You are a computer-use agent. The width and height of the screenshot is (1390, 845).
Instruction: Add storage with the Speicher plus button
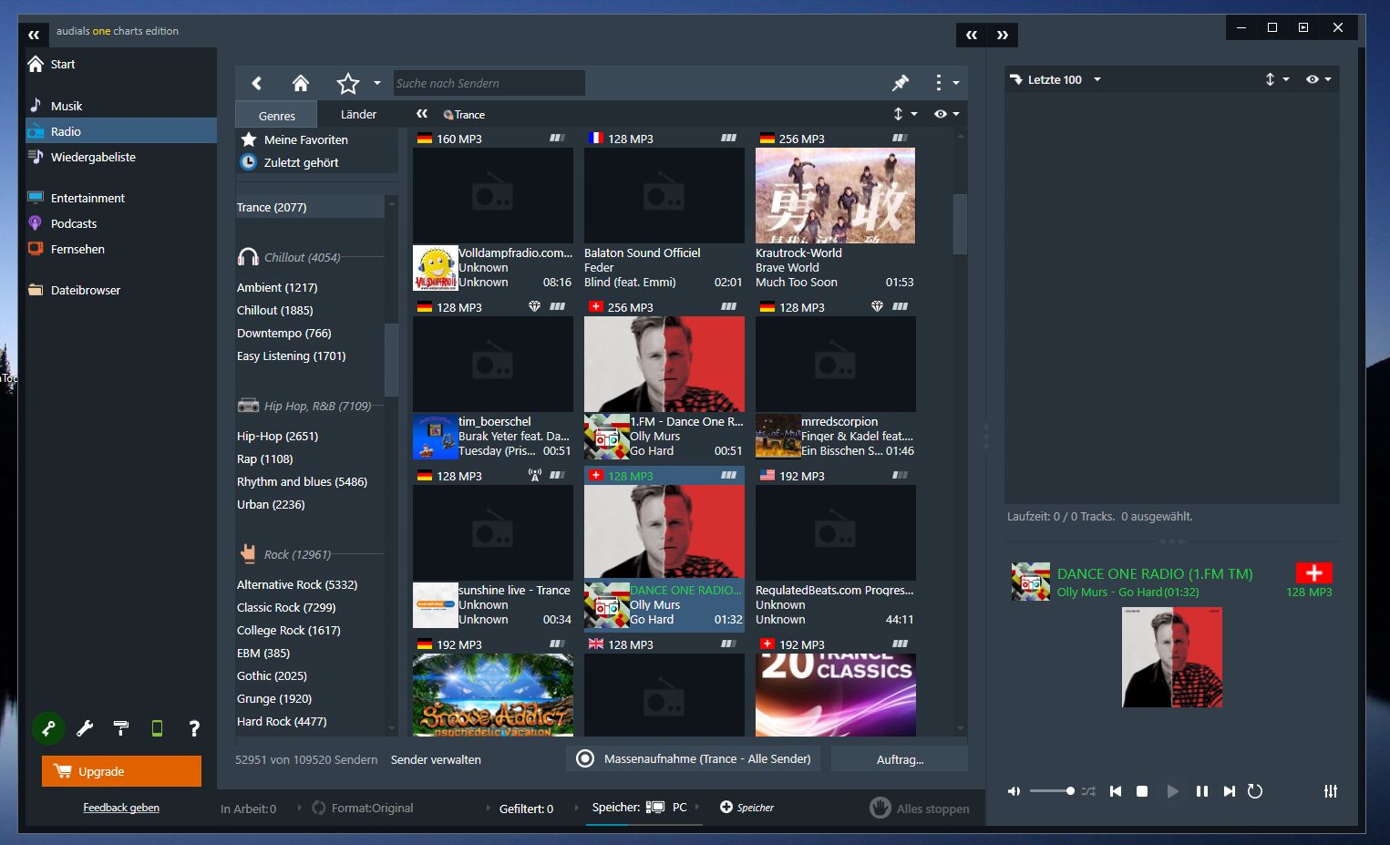tap(746, 808)
